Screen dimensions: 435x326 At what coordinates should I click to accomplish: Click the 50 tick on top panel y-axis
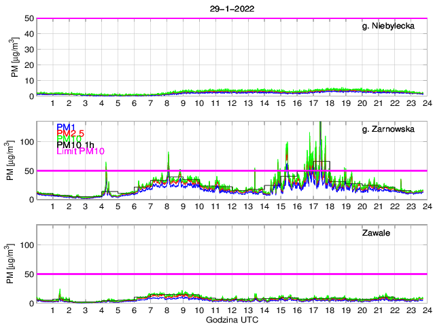(x=29, y=18)
